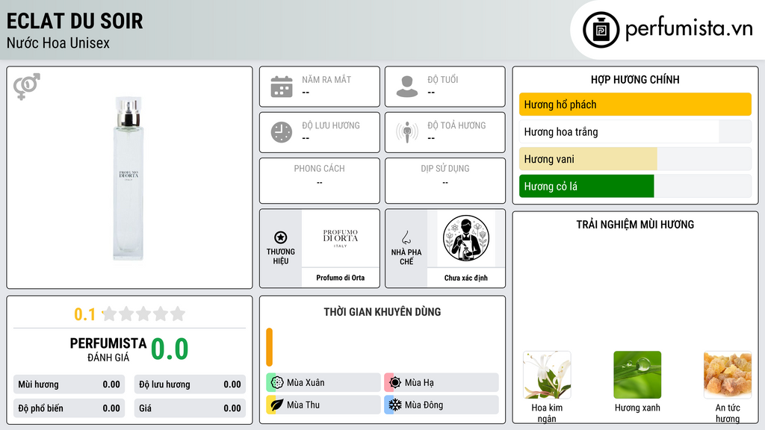765x430 pixels.
Task: Open the Hương xanh note image
Action: [637, 375]
